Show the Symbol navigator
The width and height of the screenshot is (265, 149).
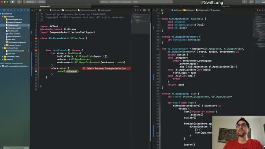coord(7,10)
